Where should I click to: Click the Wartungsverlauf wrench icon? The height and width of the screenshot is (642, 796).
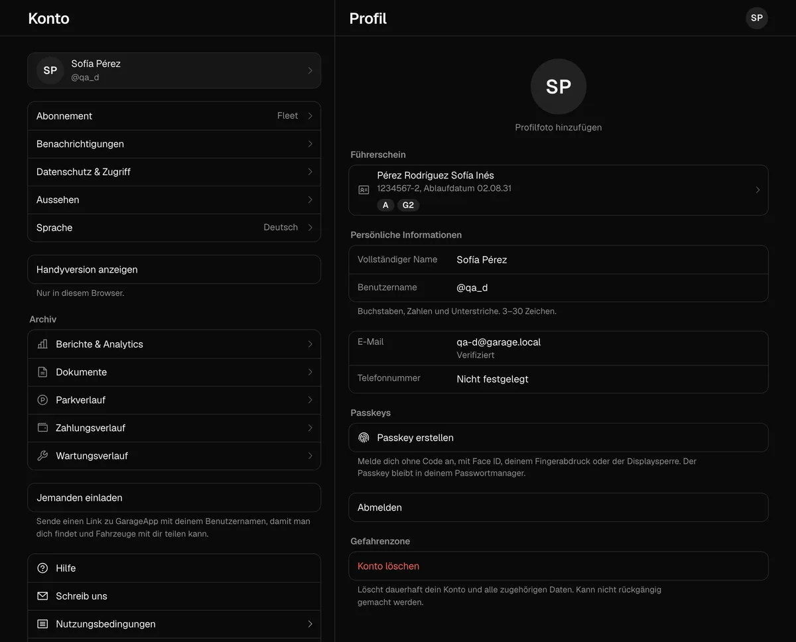[x=42, y=456]
